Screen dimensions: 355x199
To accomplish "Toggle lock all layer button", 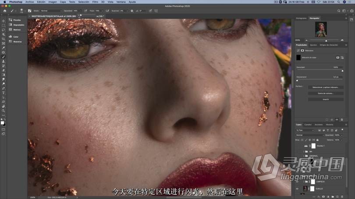I will [317, 140].
